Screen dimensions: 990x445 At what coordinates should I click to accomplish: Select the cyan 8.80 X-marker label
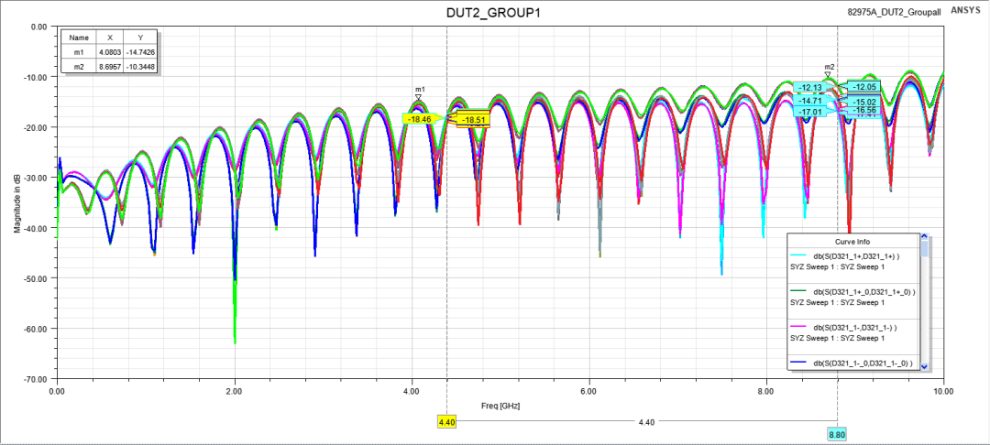[x=837, y=434]
